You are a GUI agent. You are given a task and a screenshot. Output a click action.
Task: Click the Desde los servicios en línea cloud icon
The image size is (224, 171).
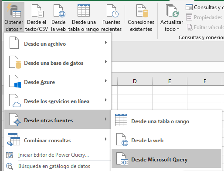coord(15,101)
